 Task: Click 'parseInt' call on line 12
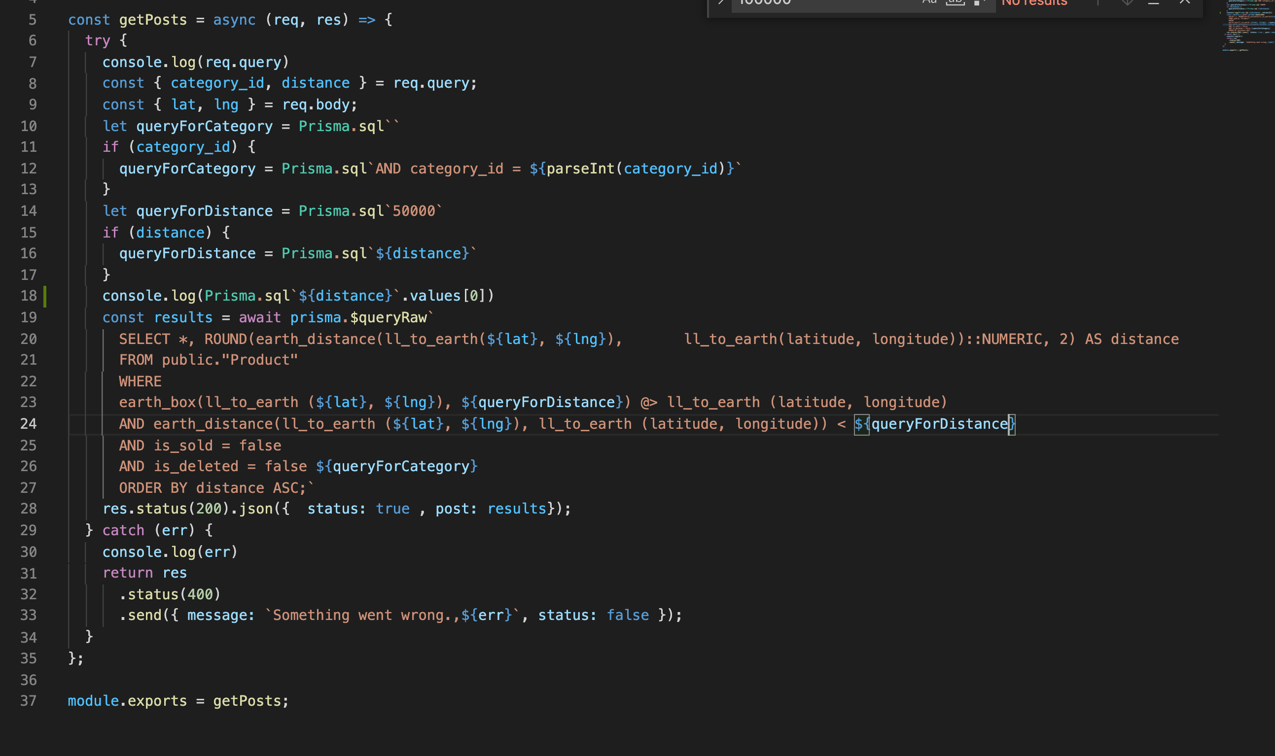pos(580,169)
